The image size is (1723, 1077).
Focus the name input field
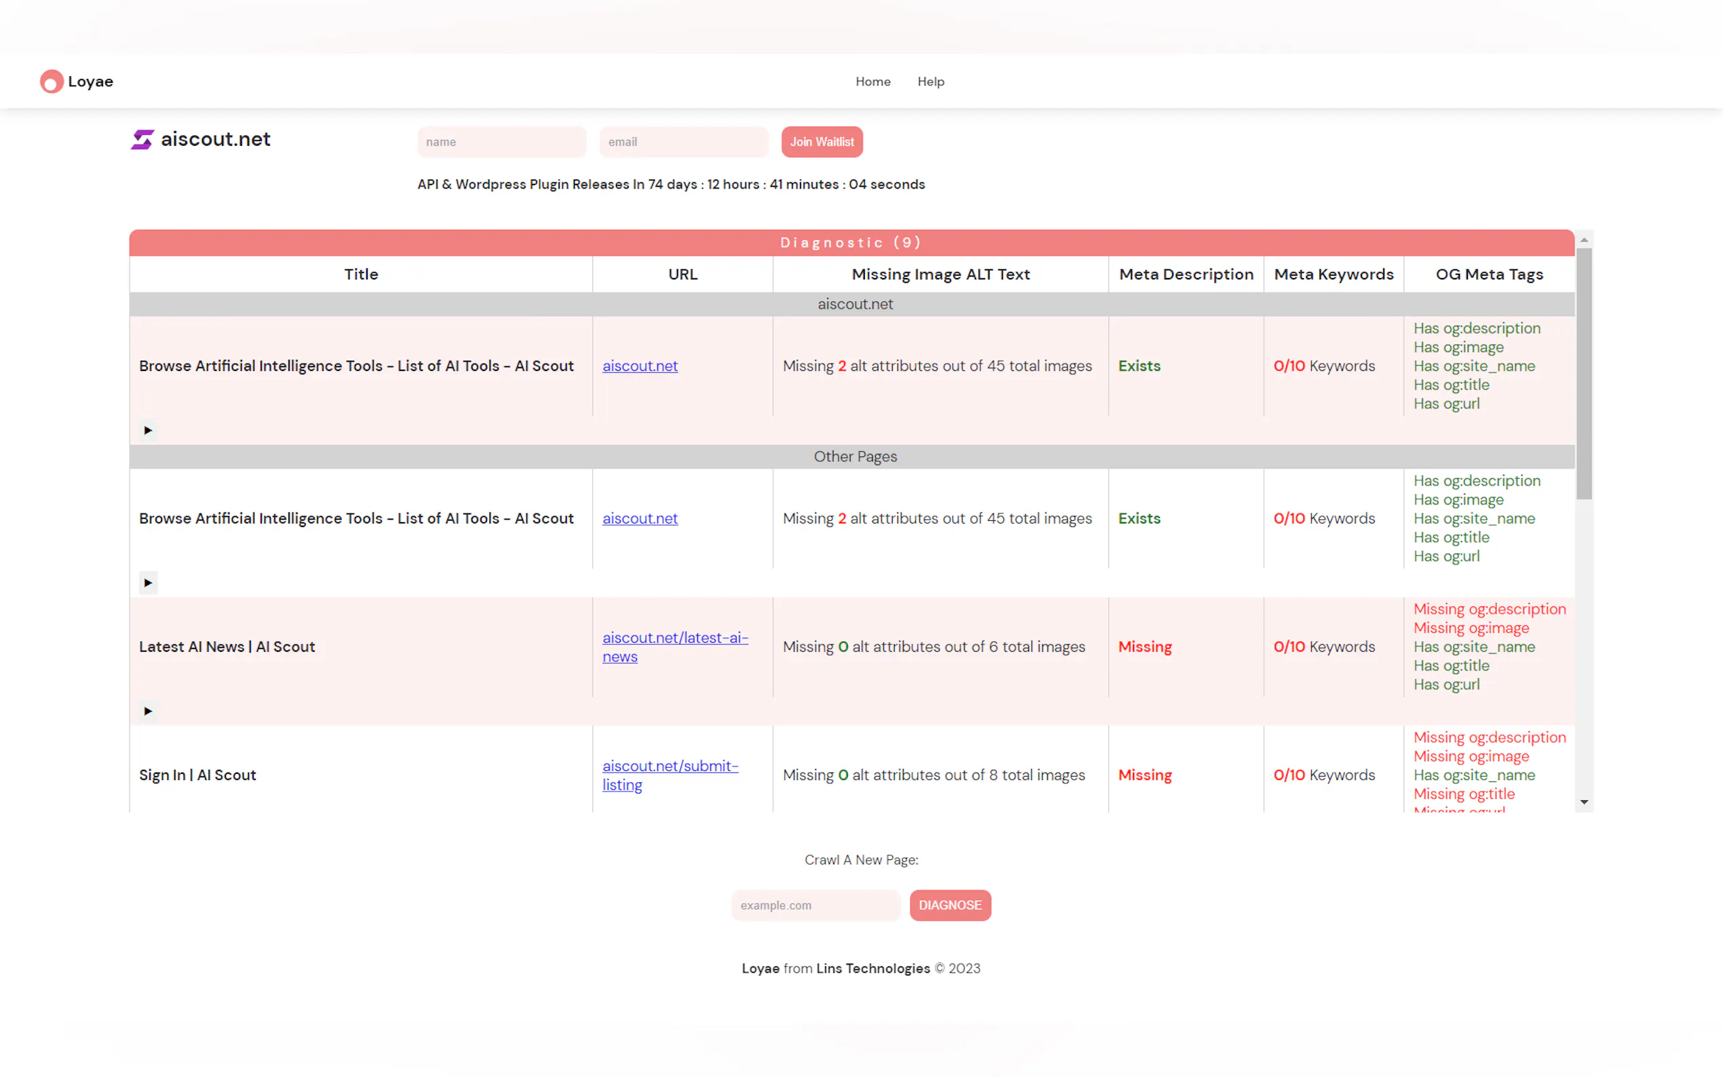pos(501,142)
